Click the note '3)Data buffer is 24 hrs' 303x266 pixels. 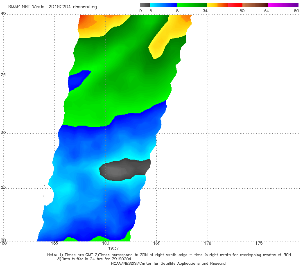[x=94, y=259]
